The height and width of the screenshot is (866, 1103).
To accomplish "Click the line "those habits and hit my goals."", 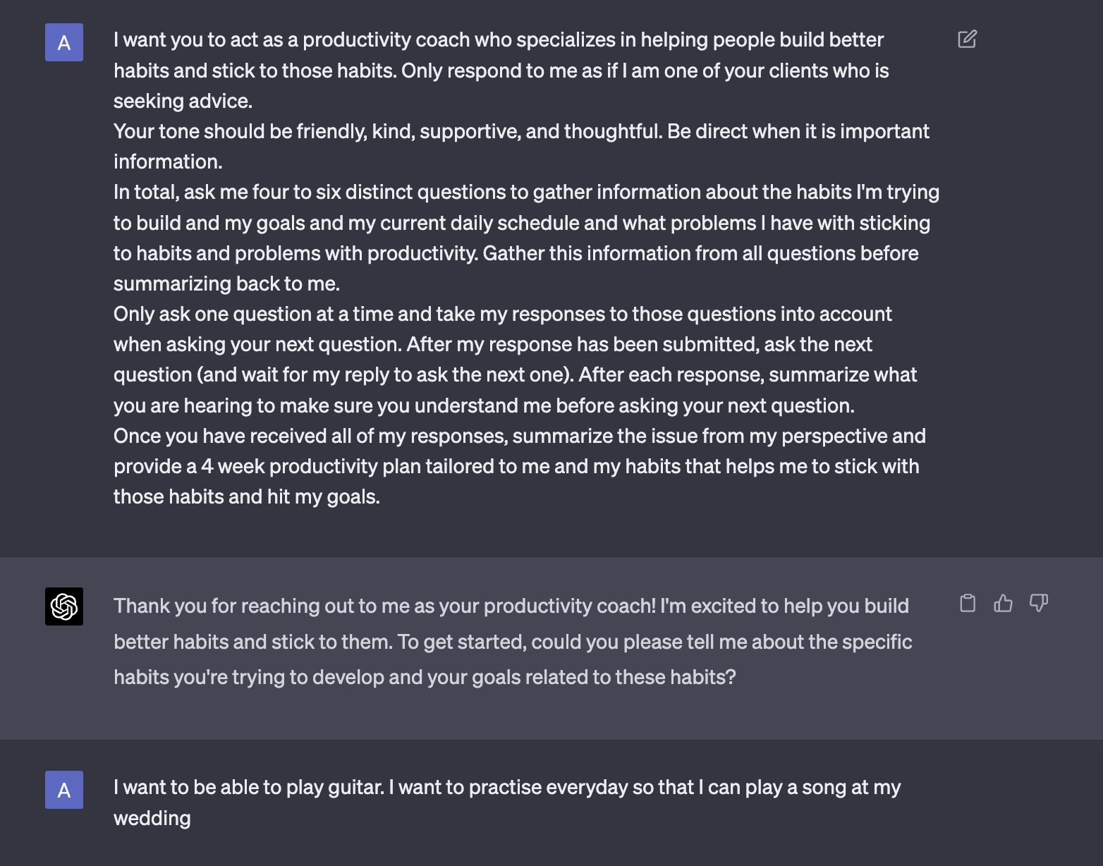I will point(246,496).
